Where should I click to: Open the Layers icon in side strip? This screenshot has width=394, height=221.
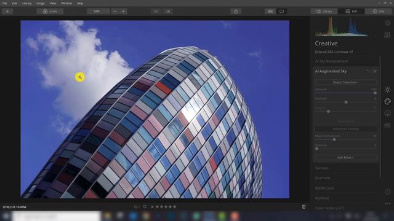tap(387, 23)
